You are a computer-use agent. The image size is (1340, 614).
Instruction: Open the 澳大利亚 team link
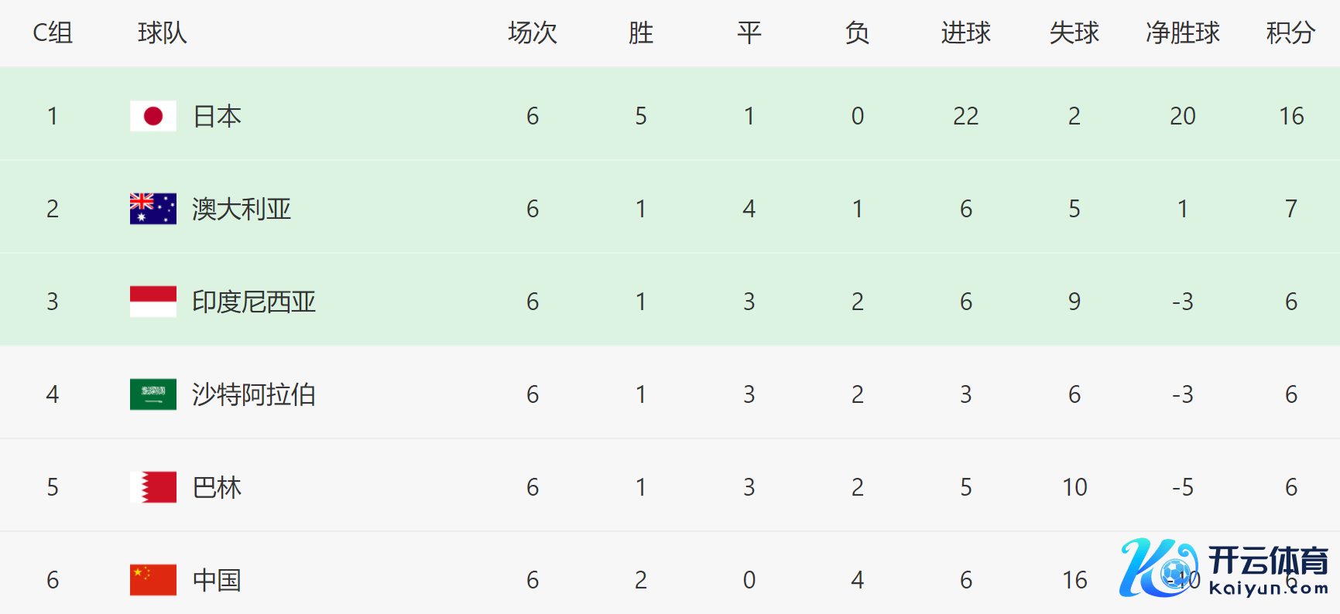pyautogui.click(x=242, y=209)
